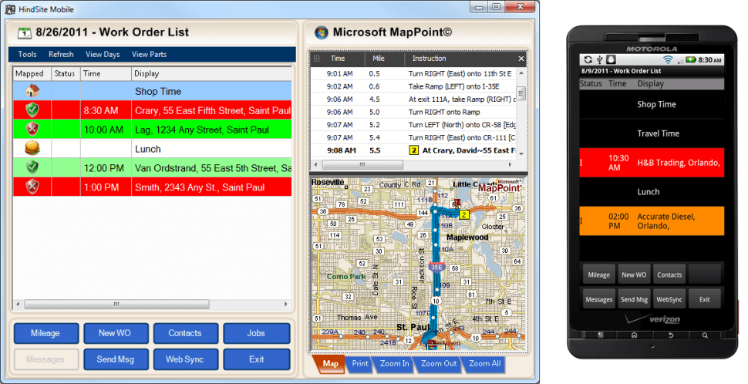Tap Mileage button on the phone screen

click(598, 275)
